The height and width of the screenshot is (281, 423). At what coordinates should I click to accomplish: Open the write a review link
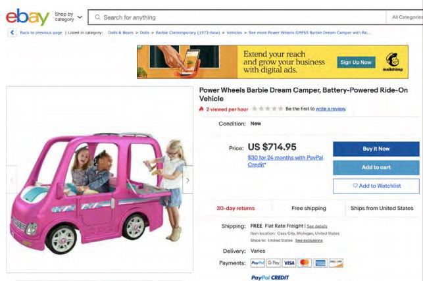pyautogui.click(x=330, y=109)
